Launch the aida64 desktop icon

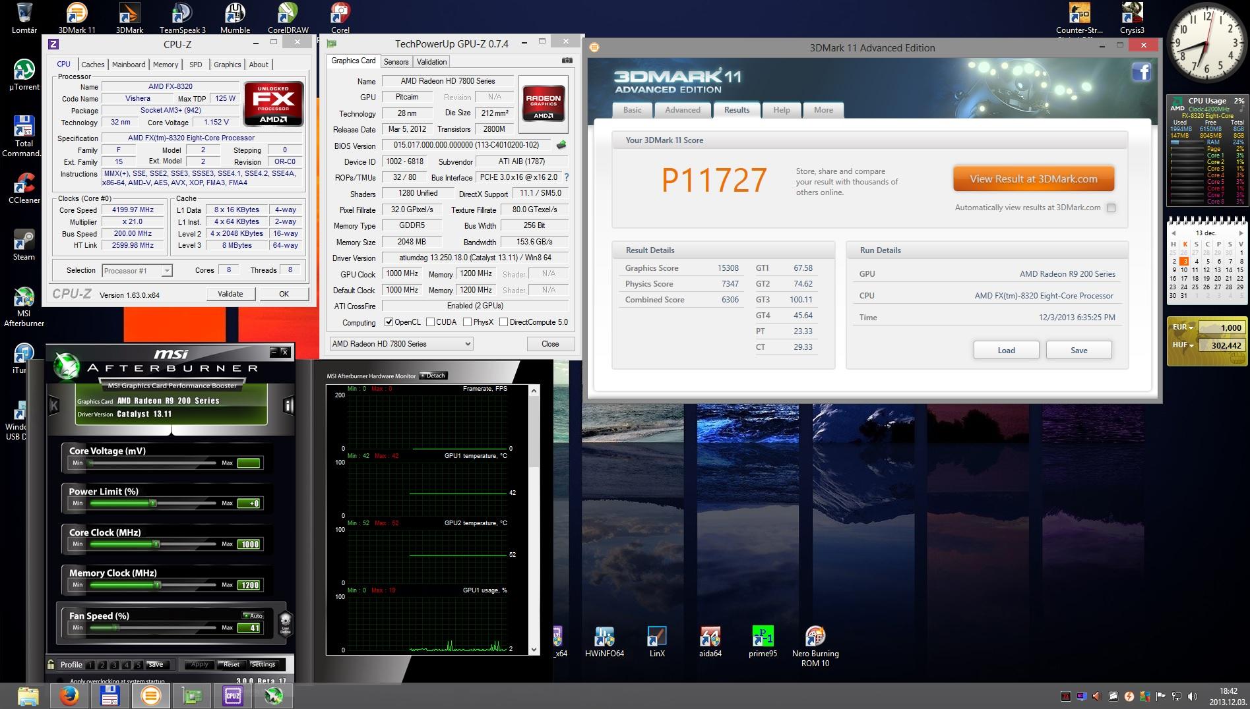[710, 642]
